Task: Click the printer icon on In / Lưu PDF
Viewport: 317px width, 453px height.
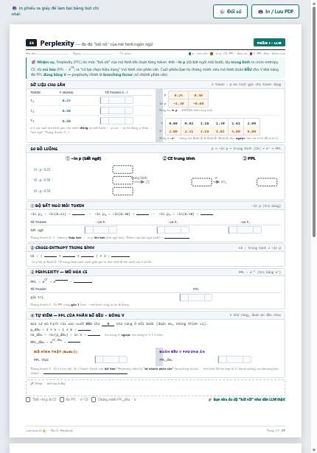Action: [x=260, y=12]
